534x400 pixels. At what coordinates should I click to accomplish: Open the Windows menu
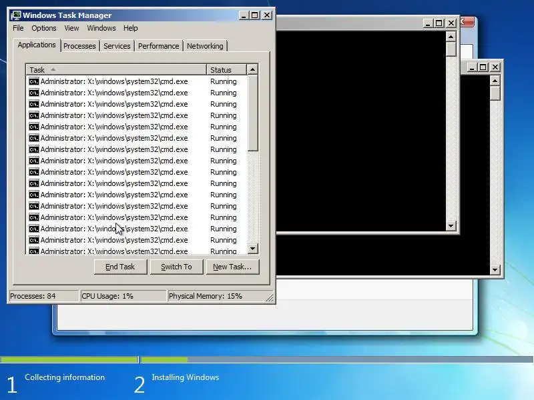click(101, 28)
